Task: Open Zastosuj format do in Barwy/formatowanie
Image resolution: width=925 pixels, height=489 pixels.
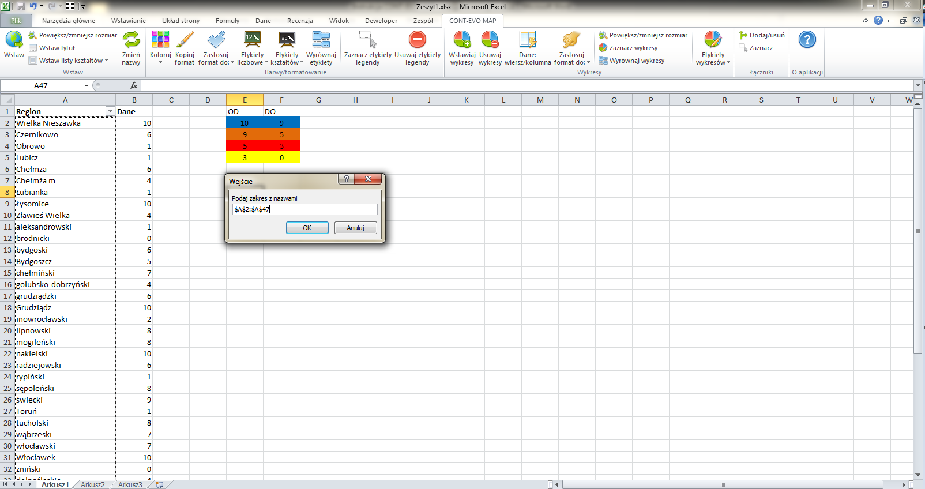Action: coord(216,48)
